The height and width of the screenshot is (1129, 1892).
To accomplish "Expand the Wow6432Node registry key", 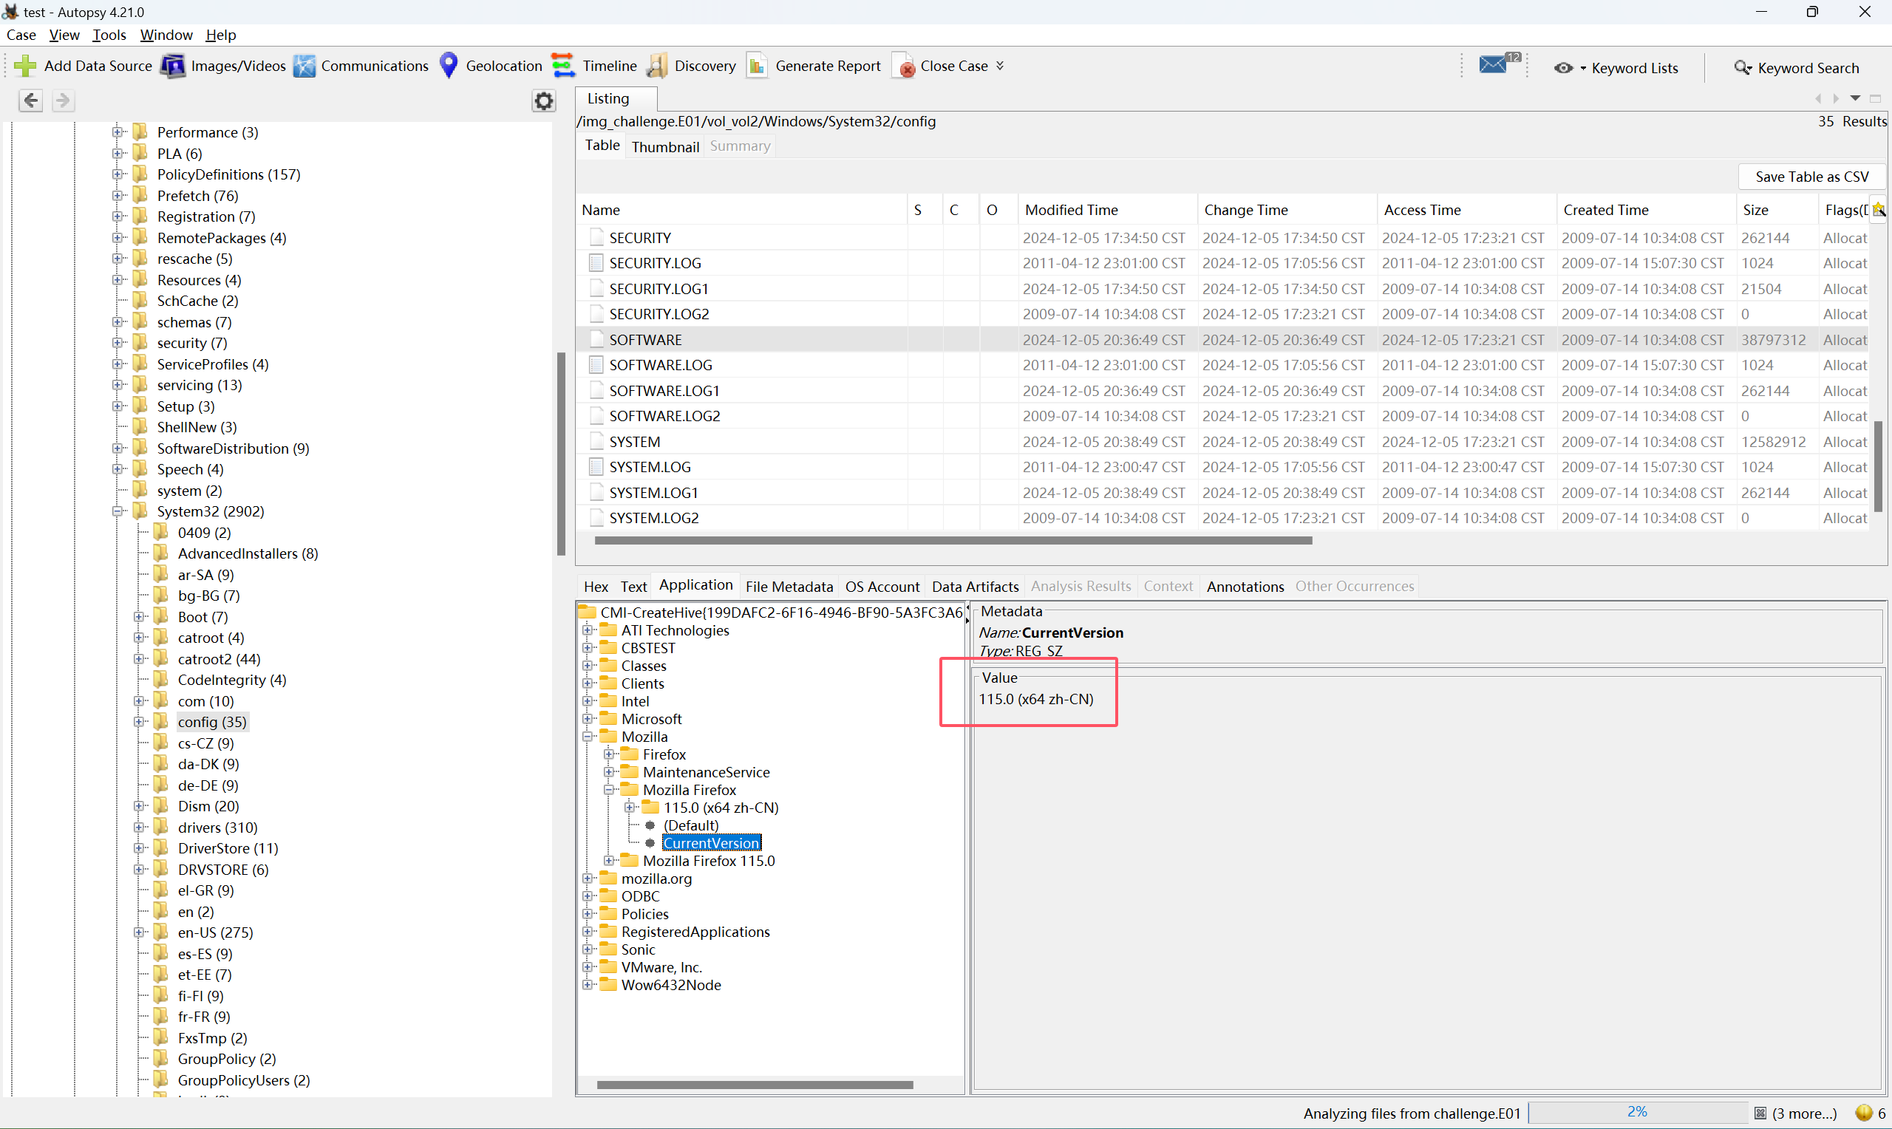I will (588, 984).
